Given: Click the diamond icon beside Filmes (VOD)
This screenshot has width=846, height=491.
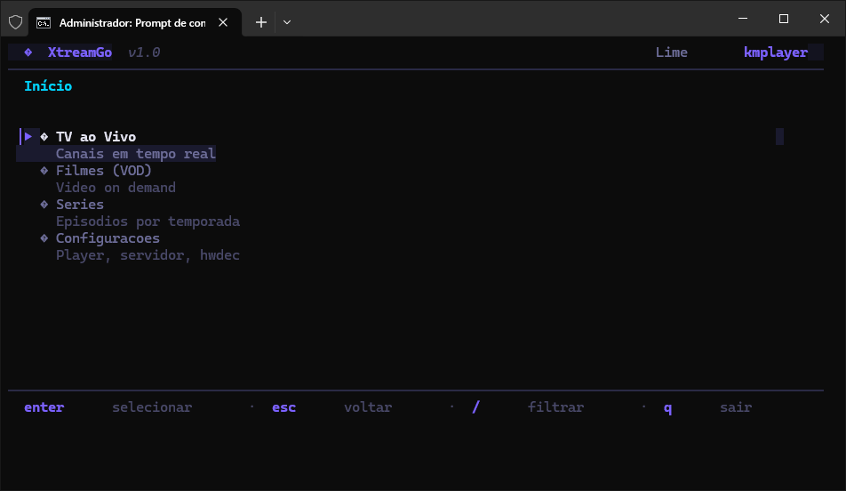Looking at the screenshot, I should [x=44, y=171].
